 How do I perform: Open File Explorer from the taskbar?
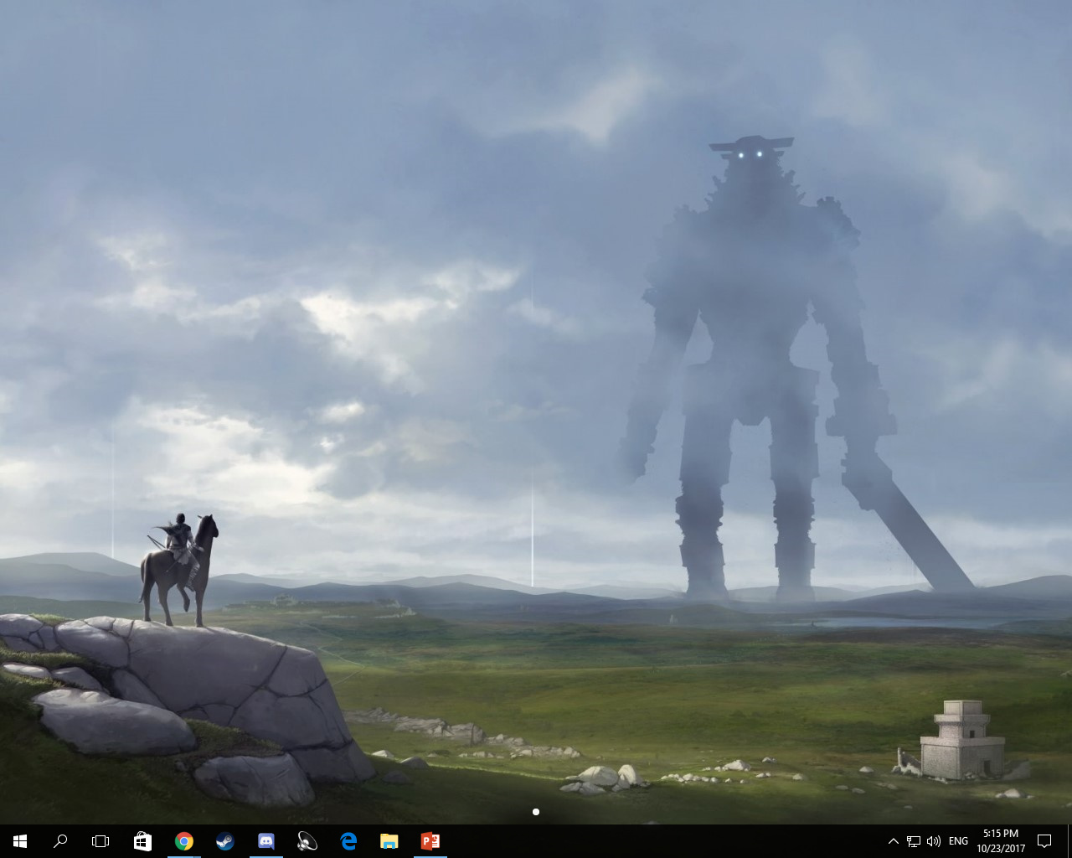[389, 841]
